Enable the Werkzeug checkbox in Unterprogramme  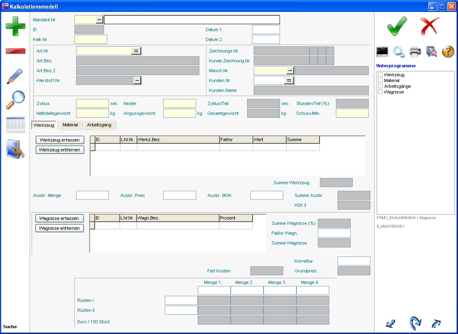click(380, 75)
